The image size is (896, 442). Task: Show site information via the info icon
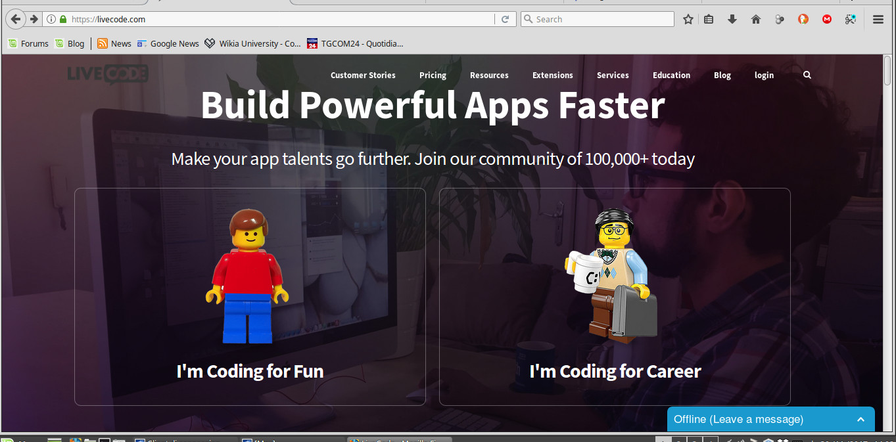pos(51,19)
